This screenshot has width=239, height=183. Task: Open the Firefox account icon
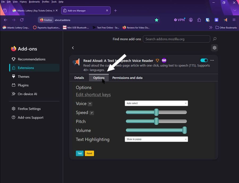tap(191, 20)
